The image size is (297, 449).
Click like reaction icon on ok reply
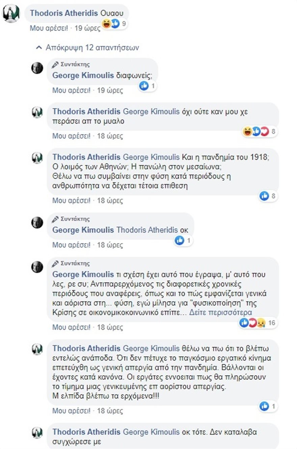pos(179,240)
